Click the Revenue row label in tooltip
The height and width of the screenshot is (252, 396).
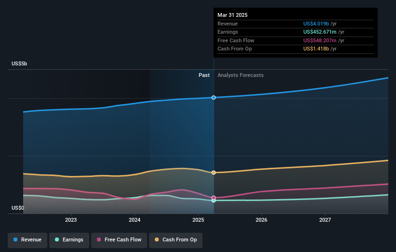point(228,24)
